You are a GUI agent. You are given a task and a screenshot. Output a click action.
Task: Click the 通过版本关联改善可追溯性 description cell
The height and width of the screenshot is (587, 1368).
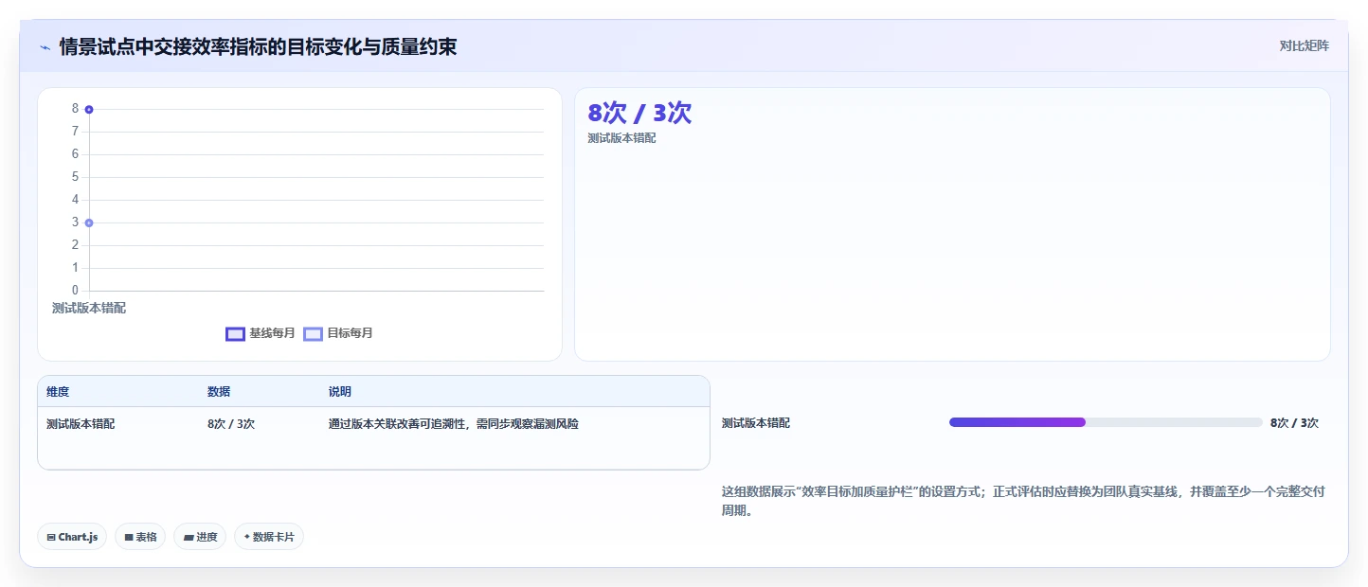click(x=454, y=424)
